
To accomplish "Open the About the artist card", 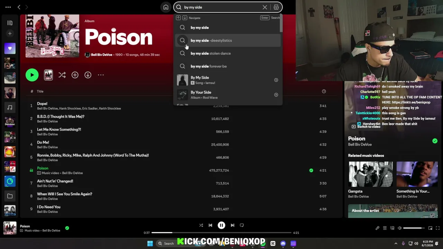I will (x=393, y=211).
